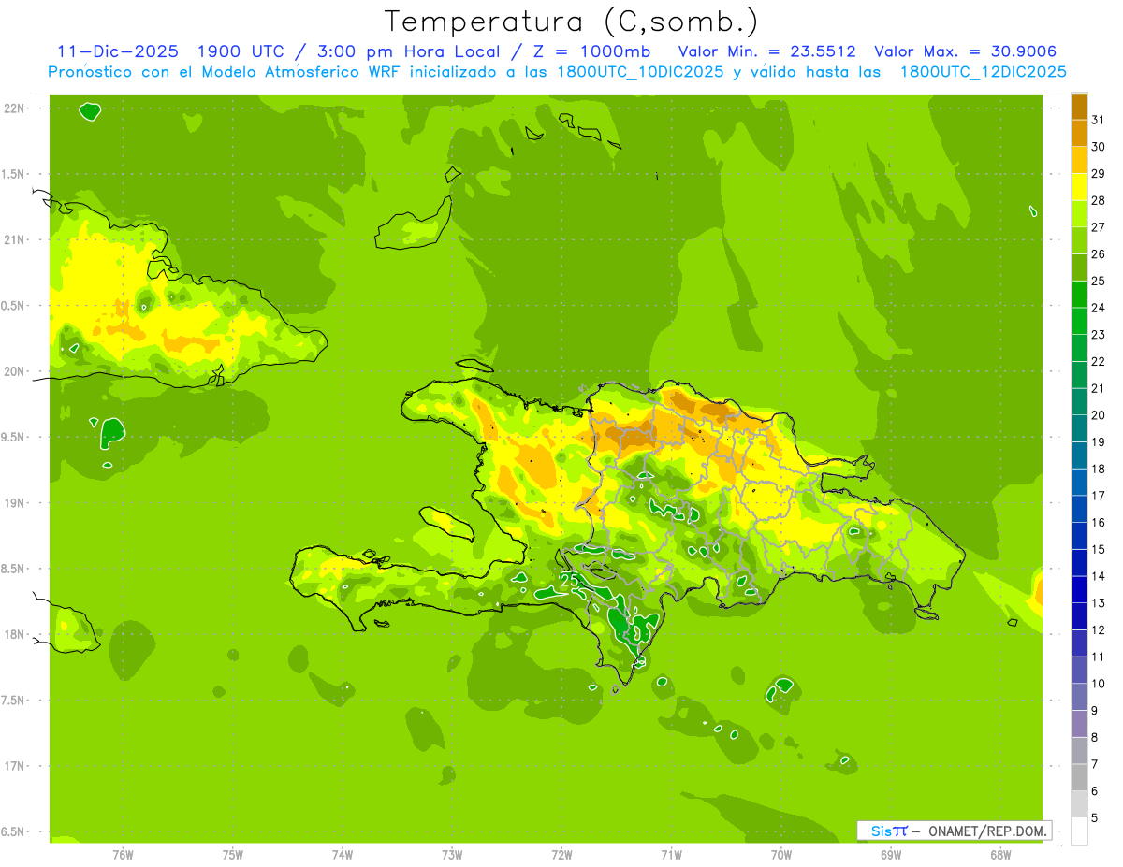Click the "17N" latitude label
Viewport: 1123px width, 867px height.
coord(15,767)
